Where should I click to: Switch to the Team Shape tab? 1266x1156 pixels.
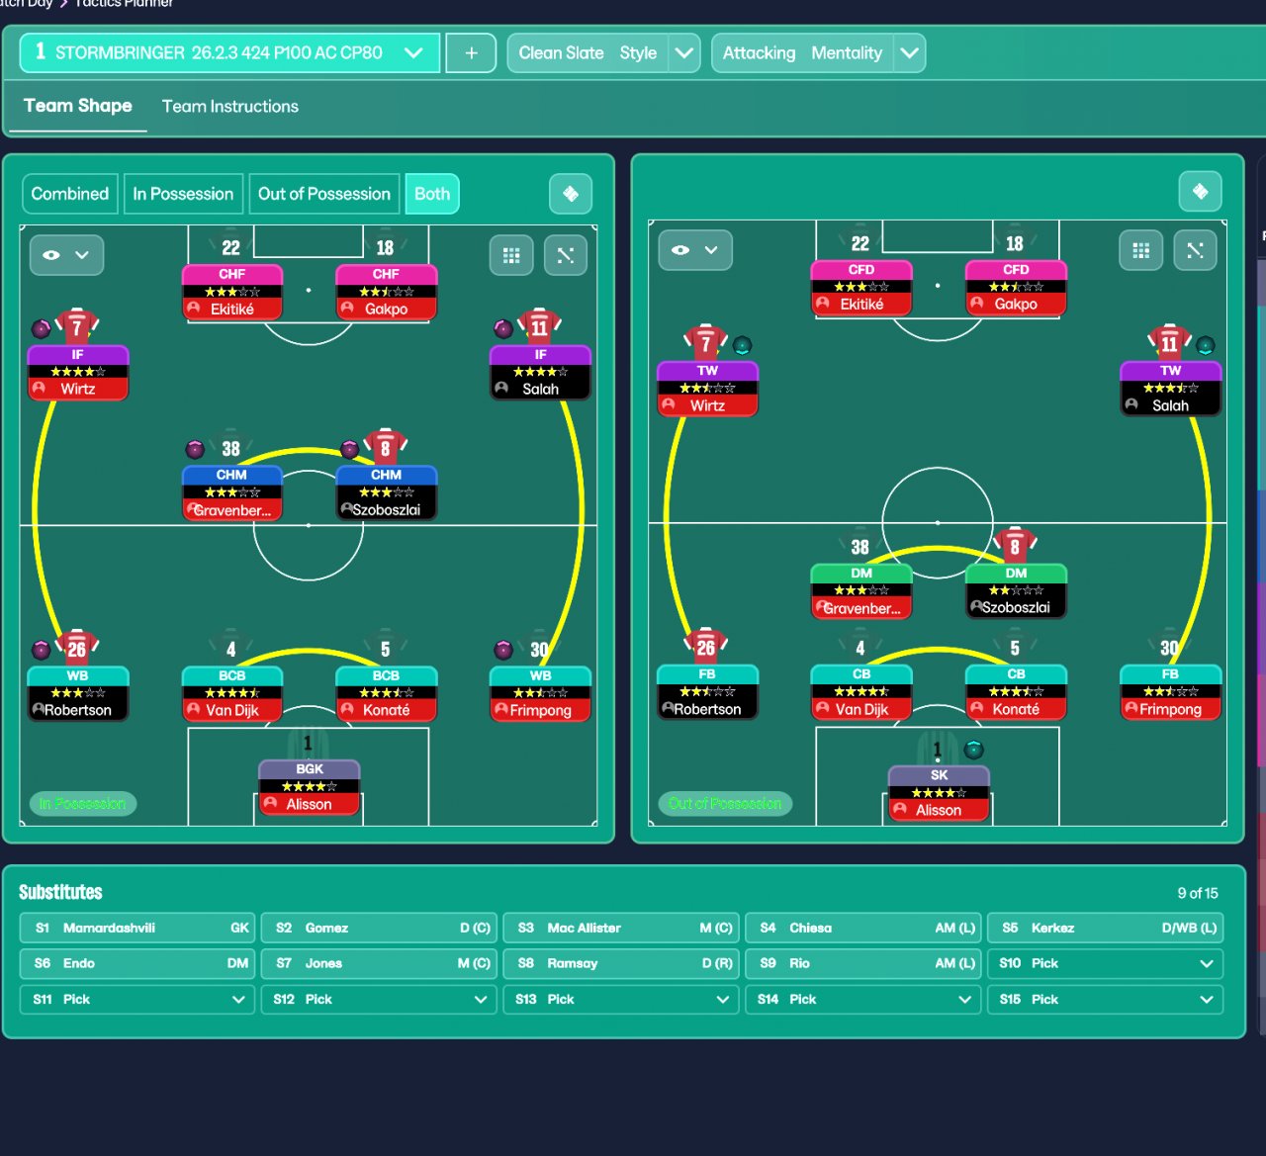pos(78,106)
